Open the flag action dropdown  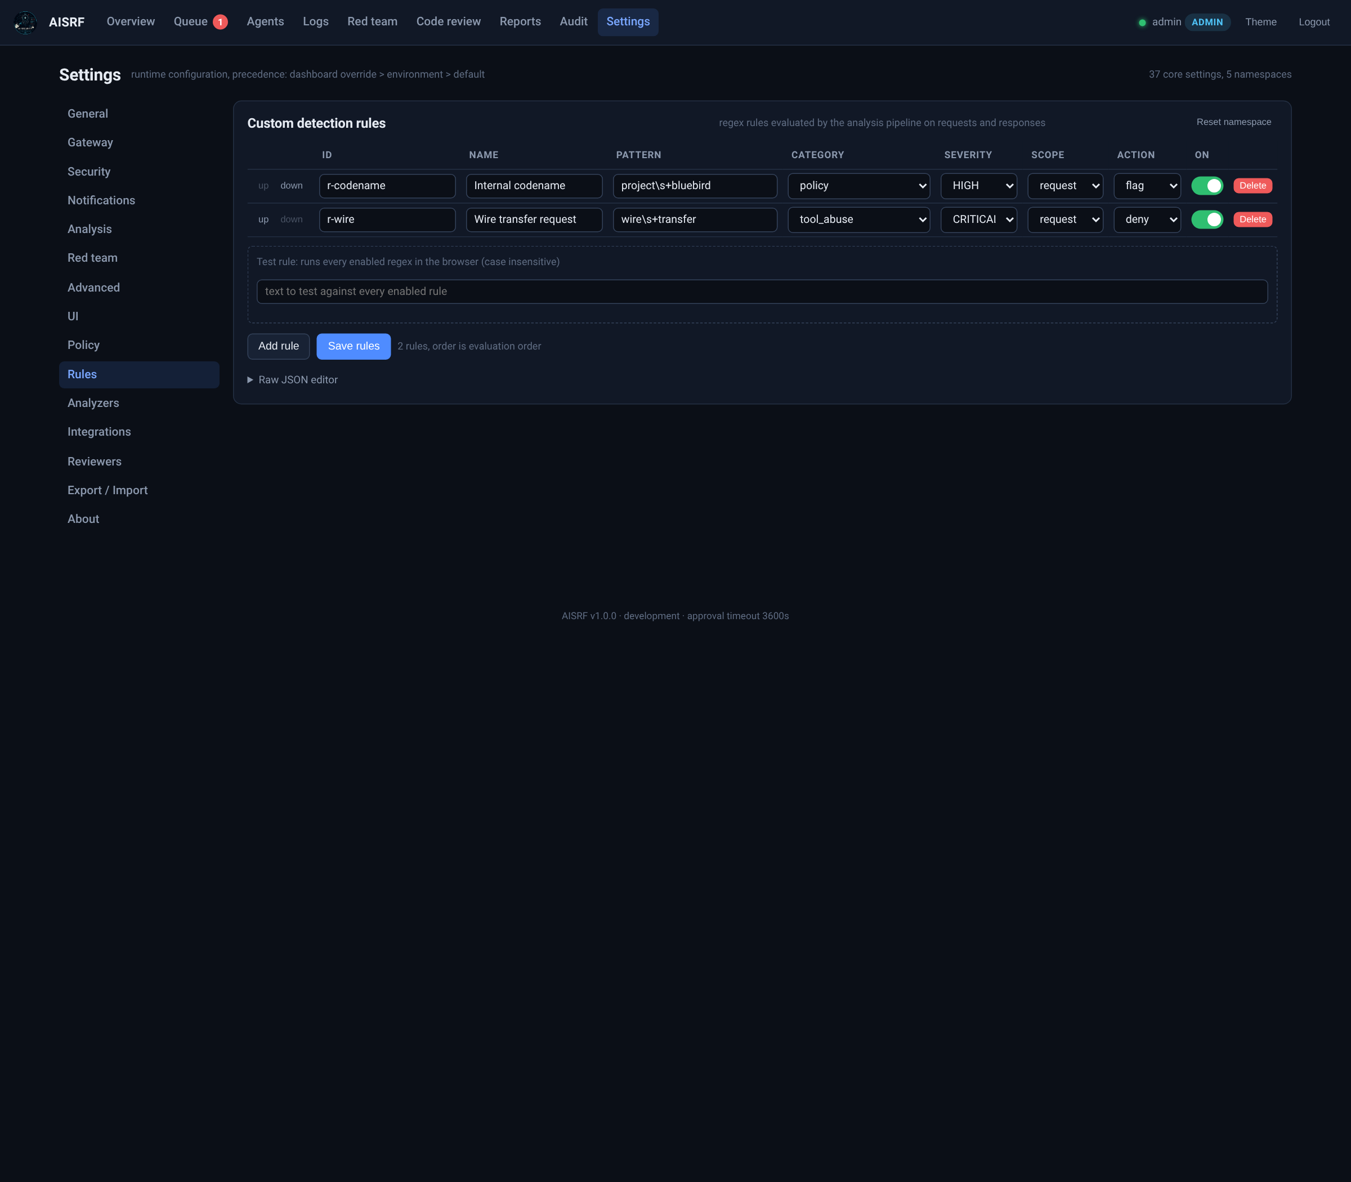click(x=1147, y=186)
